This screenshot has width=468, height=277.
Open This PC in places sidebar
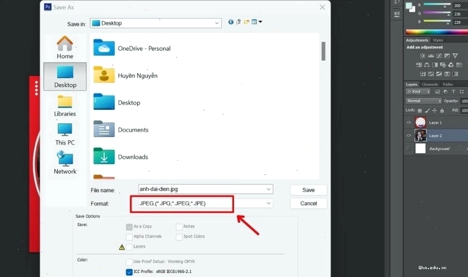click(x=65, y=135)
